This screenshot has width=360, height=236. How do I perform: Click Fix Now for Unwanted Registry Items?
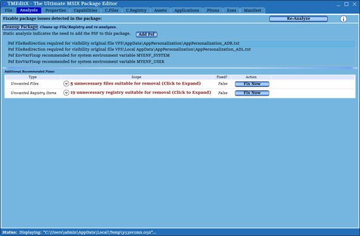point(252,93)
